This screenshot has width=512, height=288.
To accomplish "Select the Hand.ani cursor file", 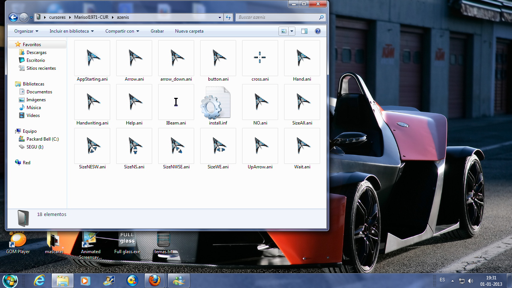I will point(302,61).
